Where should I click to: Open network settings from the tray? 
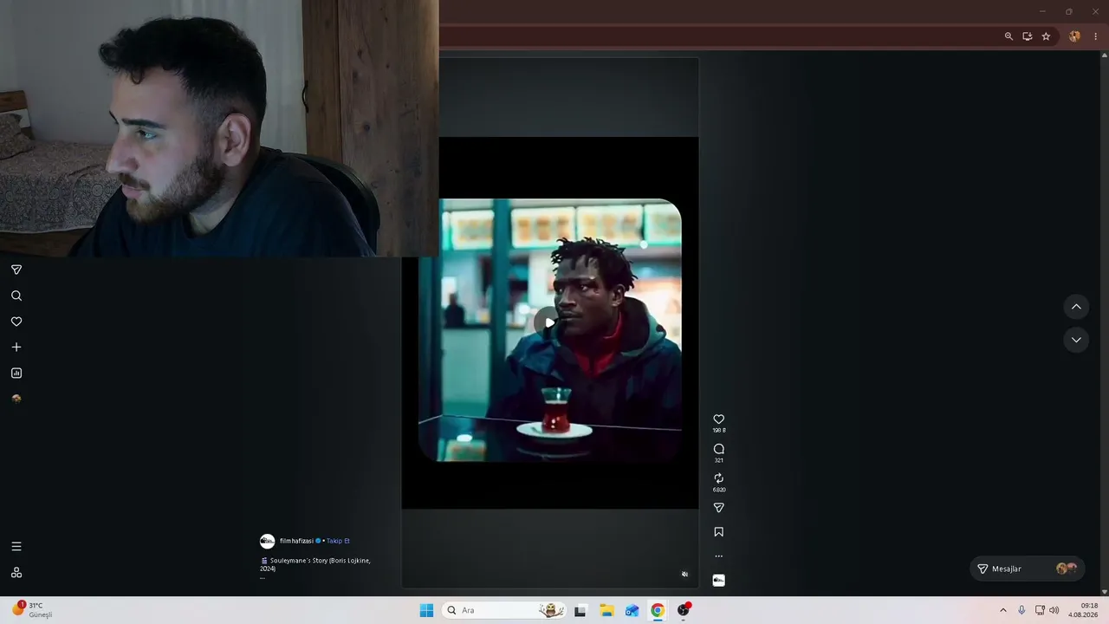click(x=1040, y=610)
